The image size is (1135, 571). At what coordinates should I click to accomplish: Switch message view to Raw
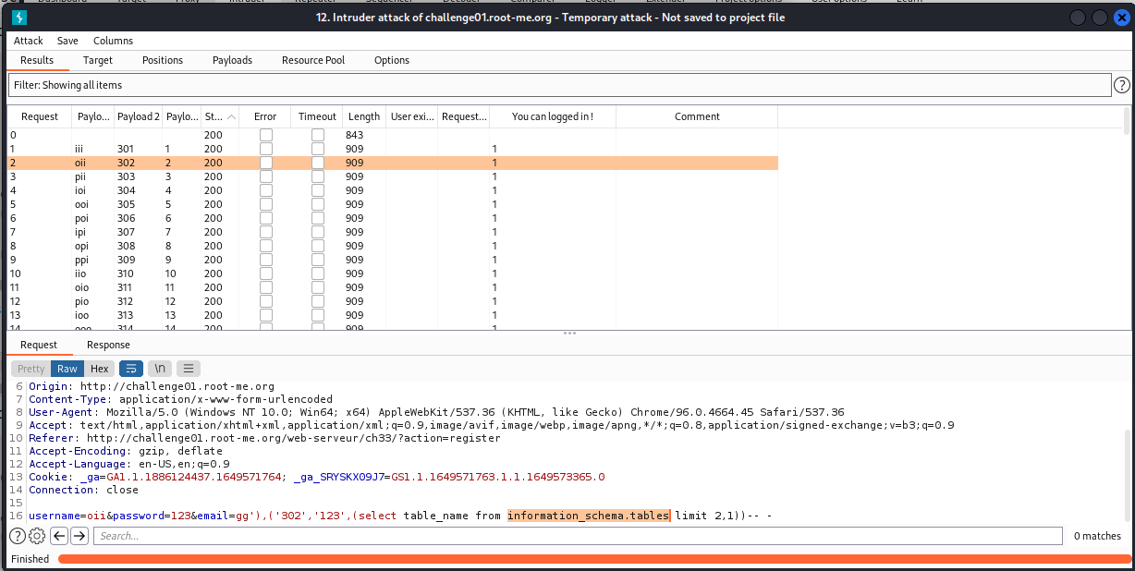pos(67,369)
